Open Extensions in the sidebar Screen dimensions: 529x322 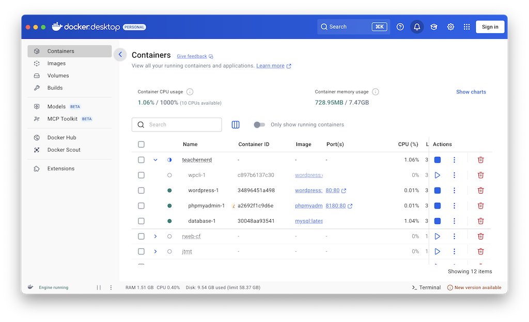(70, 169)
